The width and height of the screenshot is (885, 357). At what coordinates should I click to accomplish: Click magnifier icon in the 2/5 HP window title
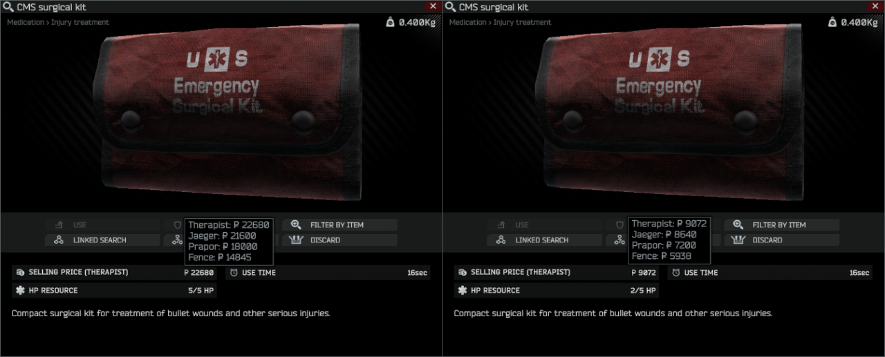click(x=450, y=7)
